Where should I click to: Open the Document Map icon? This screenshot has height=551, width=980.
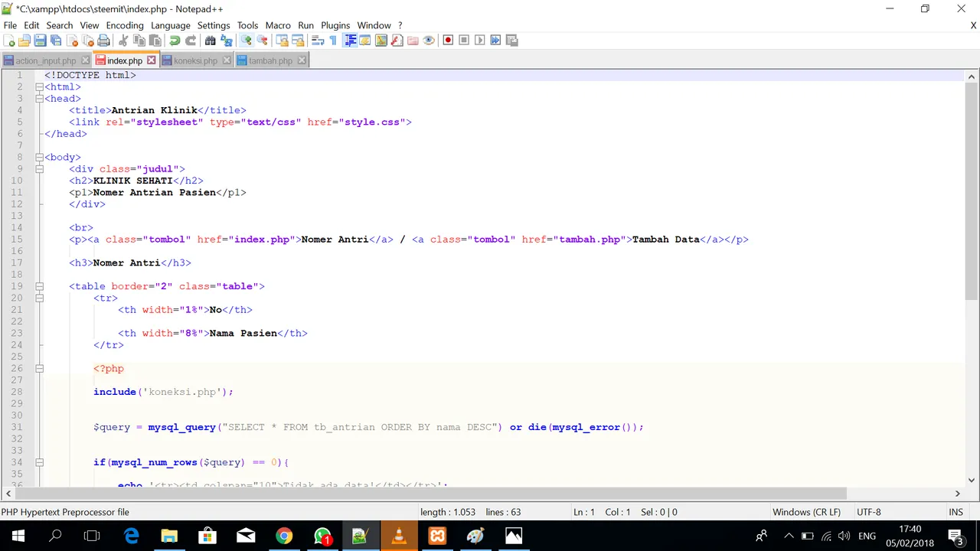[x=381, y=41]
